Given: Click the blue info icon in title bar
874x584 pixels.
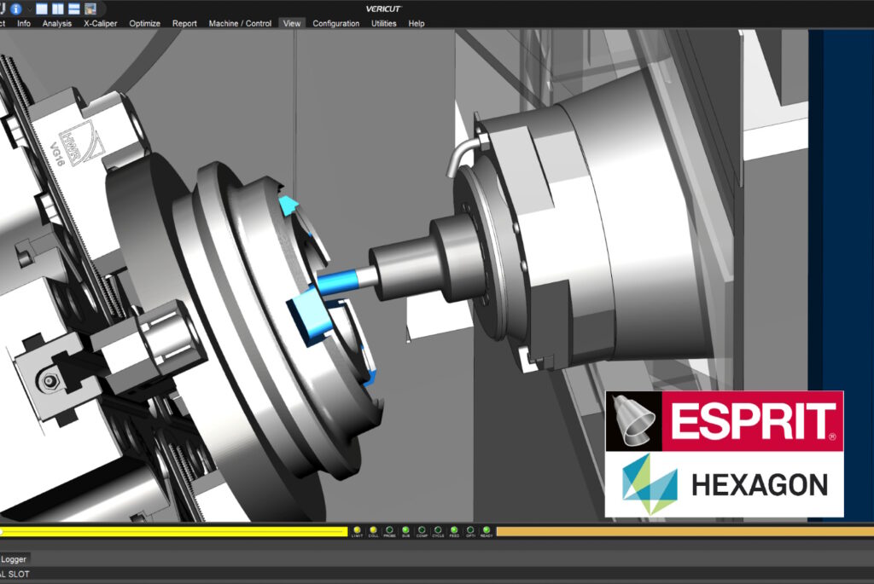Looking at the screenshot, I should (16, 8).
